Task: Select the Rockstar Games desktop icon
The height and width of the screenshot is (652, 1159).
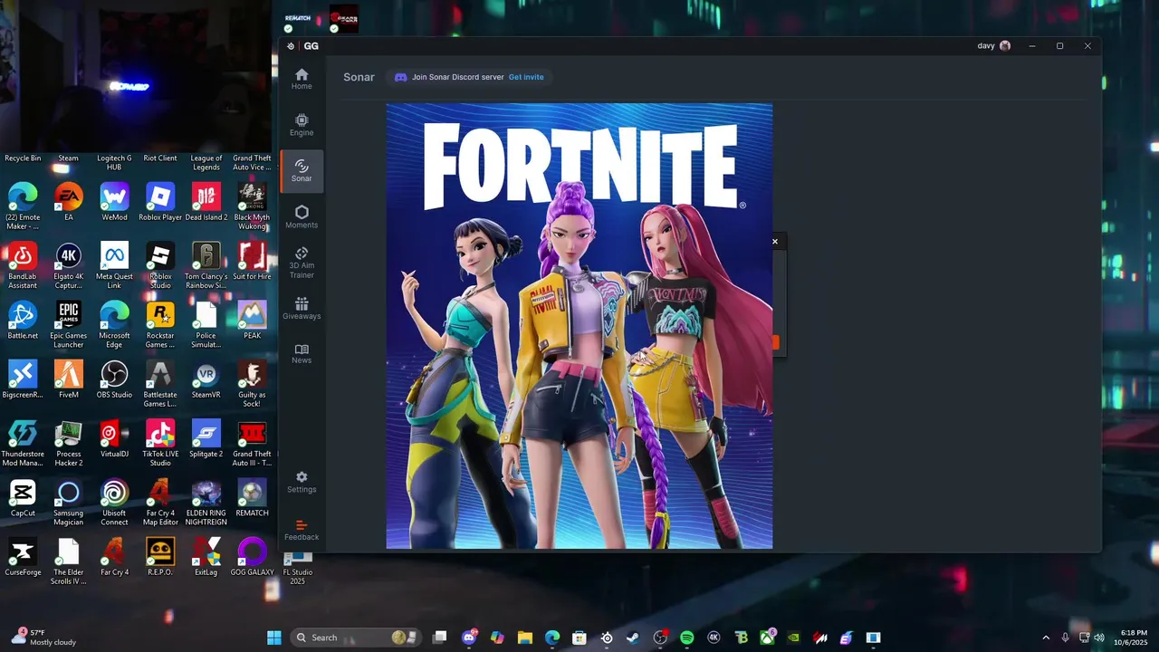Action: 160,324
